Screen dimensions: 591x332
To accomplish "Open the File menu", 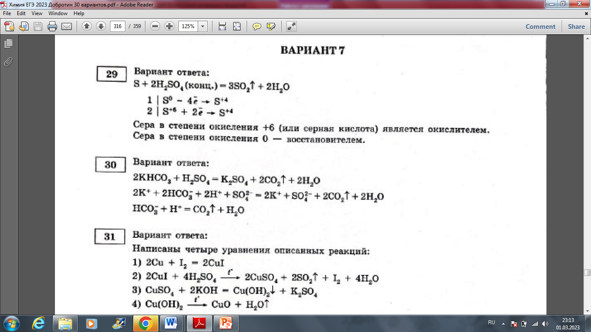I will point(7,13).
